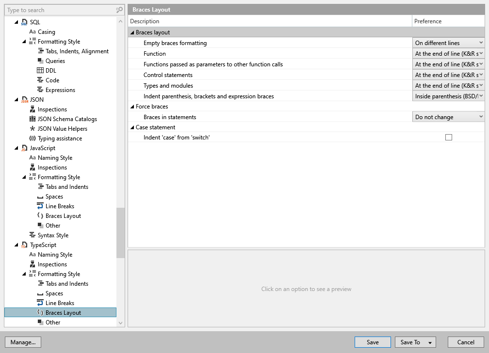Click the JavaScript language icon
The image size is (489, 353).
click(24, 148)
